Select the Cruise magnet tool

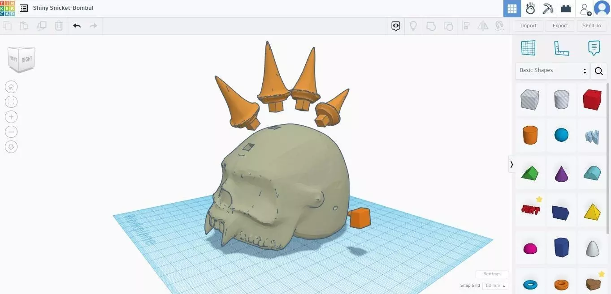500,26
